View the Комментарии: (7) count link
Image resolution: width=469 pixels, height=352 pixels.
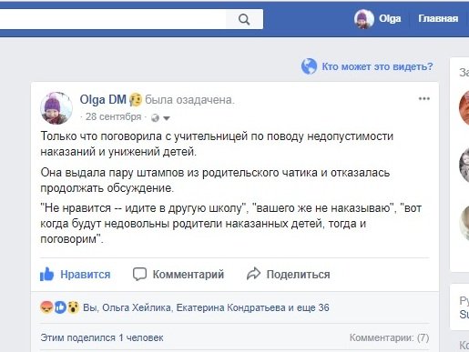(x=389, y=337)
